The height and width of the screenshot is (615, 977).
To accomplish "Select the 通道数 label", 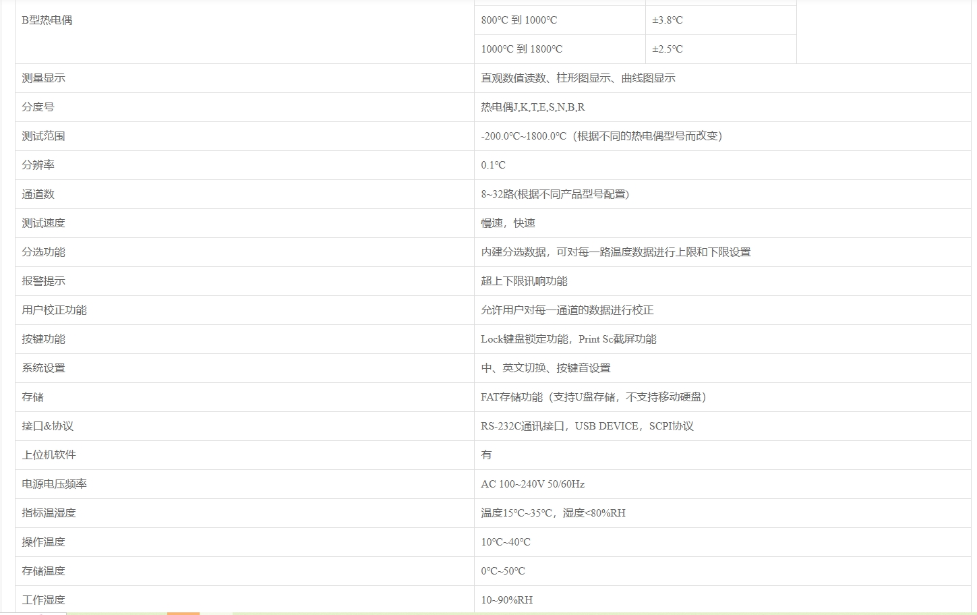I will coord(38,194).
